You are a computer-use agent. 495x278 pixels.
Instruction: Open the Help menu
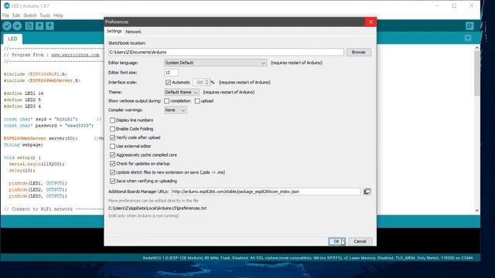click(59, 15)
